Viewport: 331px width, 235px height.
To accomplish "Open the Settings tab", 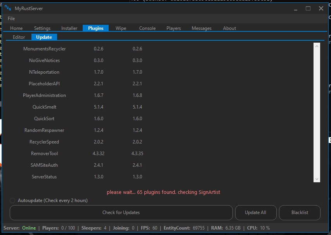I will tap(42, 28).
